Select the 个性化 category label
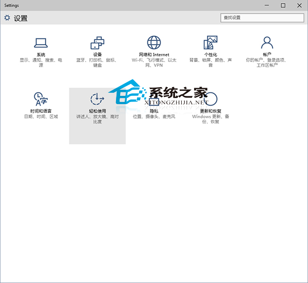 (x=210, y=54)
